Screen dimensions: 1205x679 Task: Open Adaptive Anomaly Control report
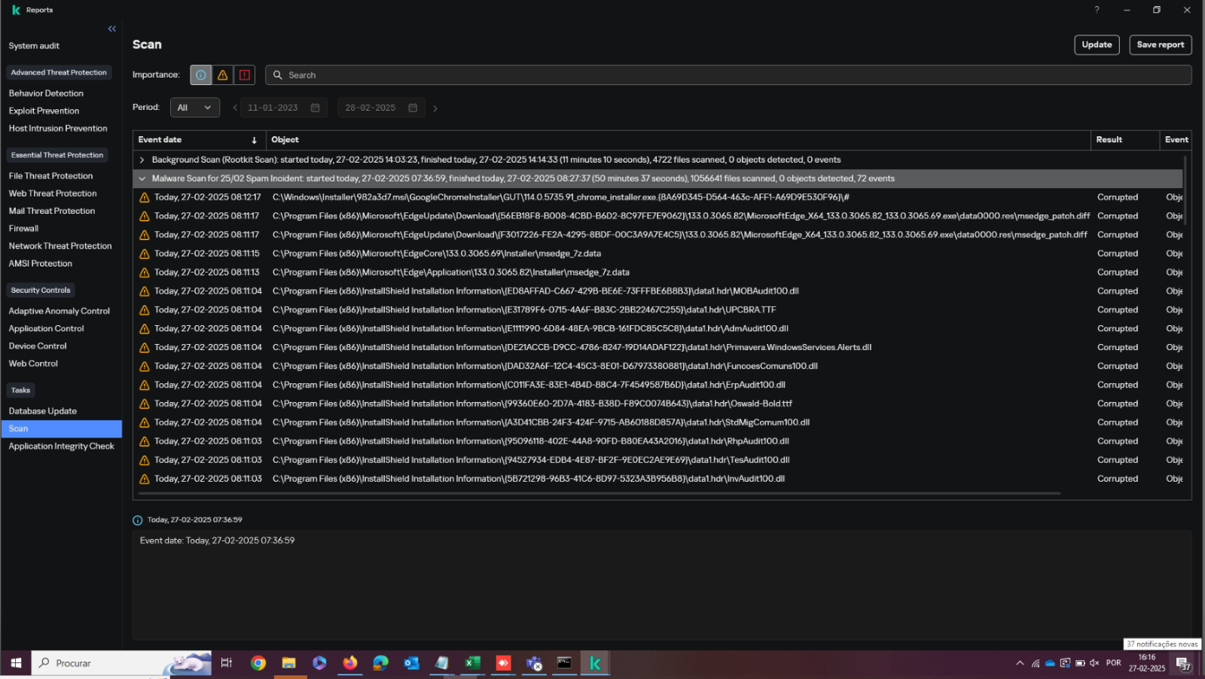click(x=59, y=311)
